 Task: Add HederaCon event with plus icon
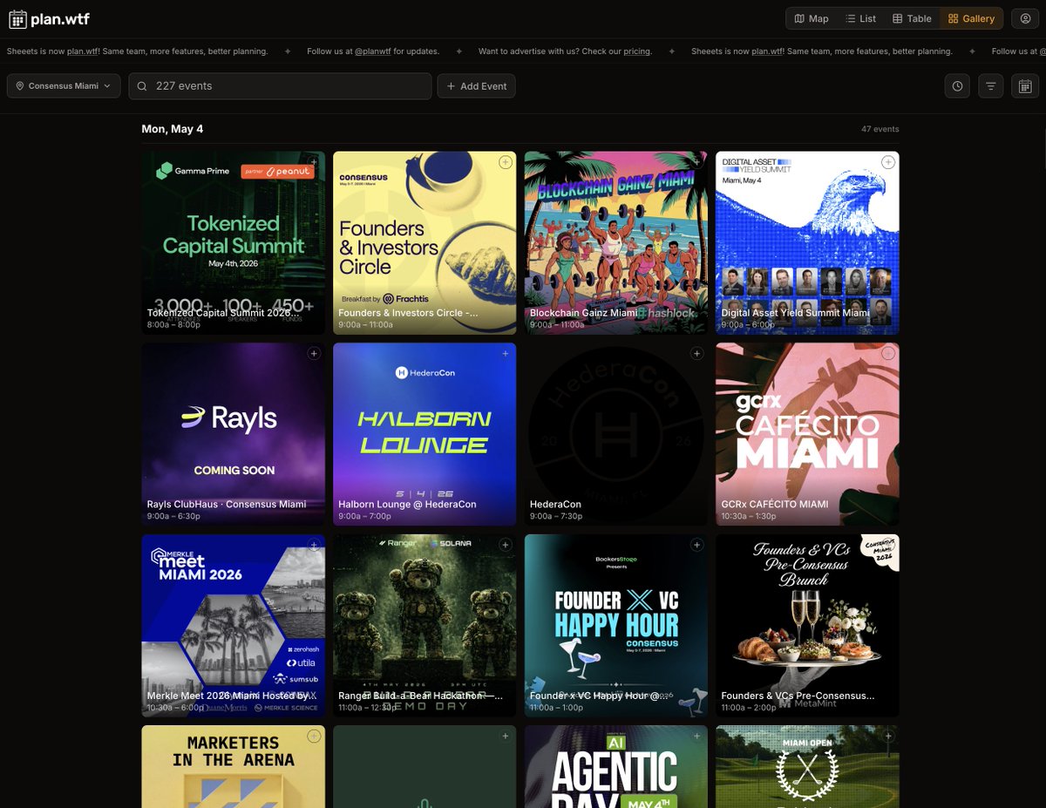[696, 353]
